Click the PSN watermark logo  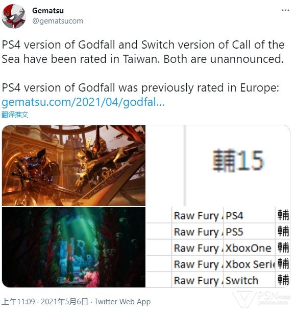click(262, 298)
